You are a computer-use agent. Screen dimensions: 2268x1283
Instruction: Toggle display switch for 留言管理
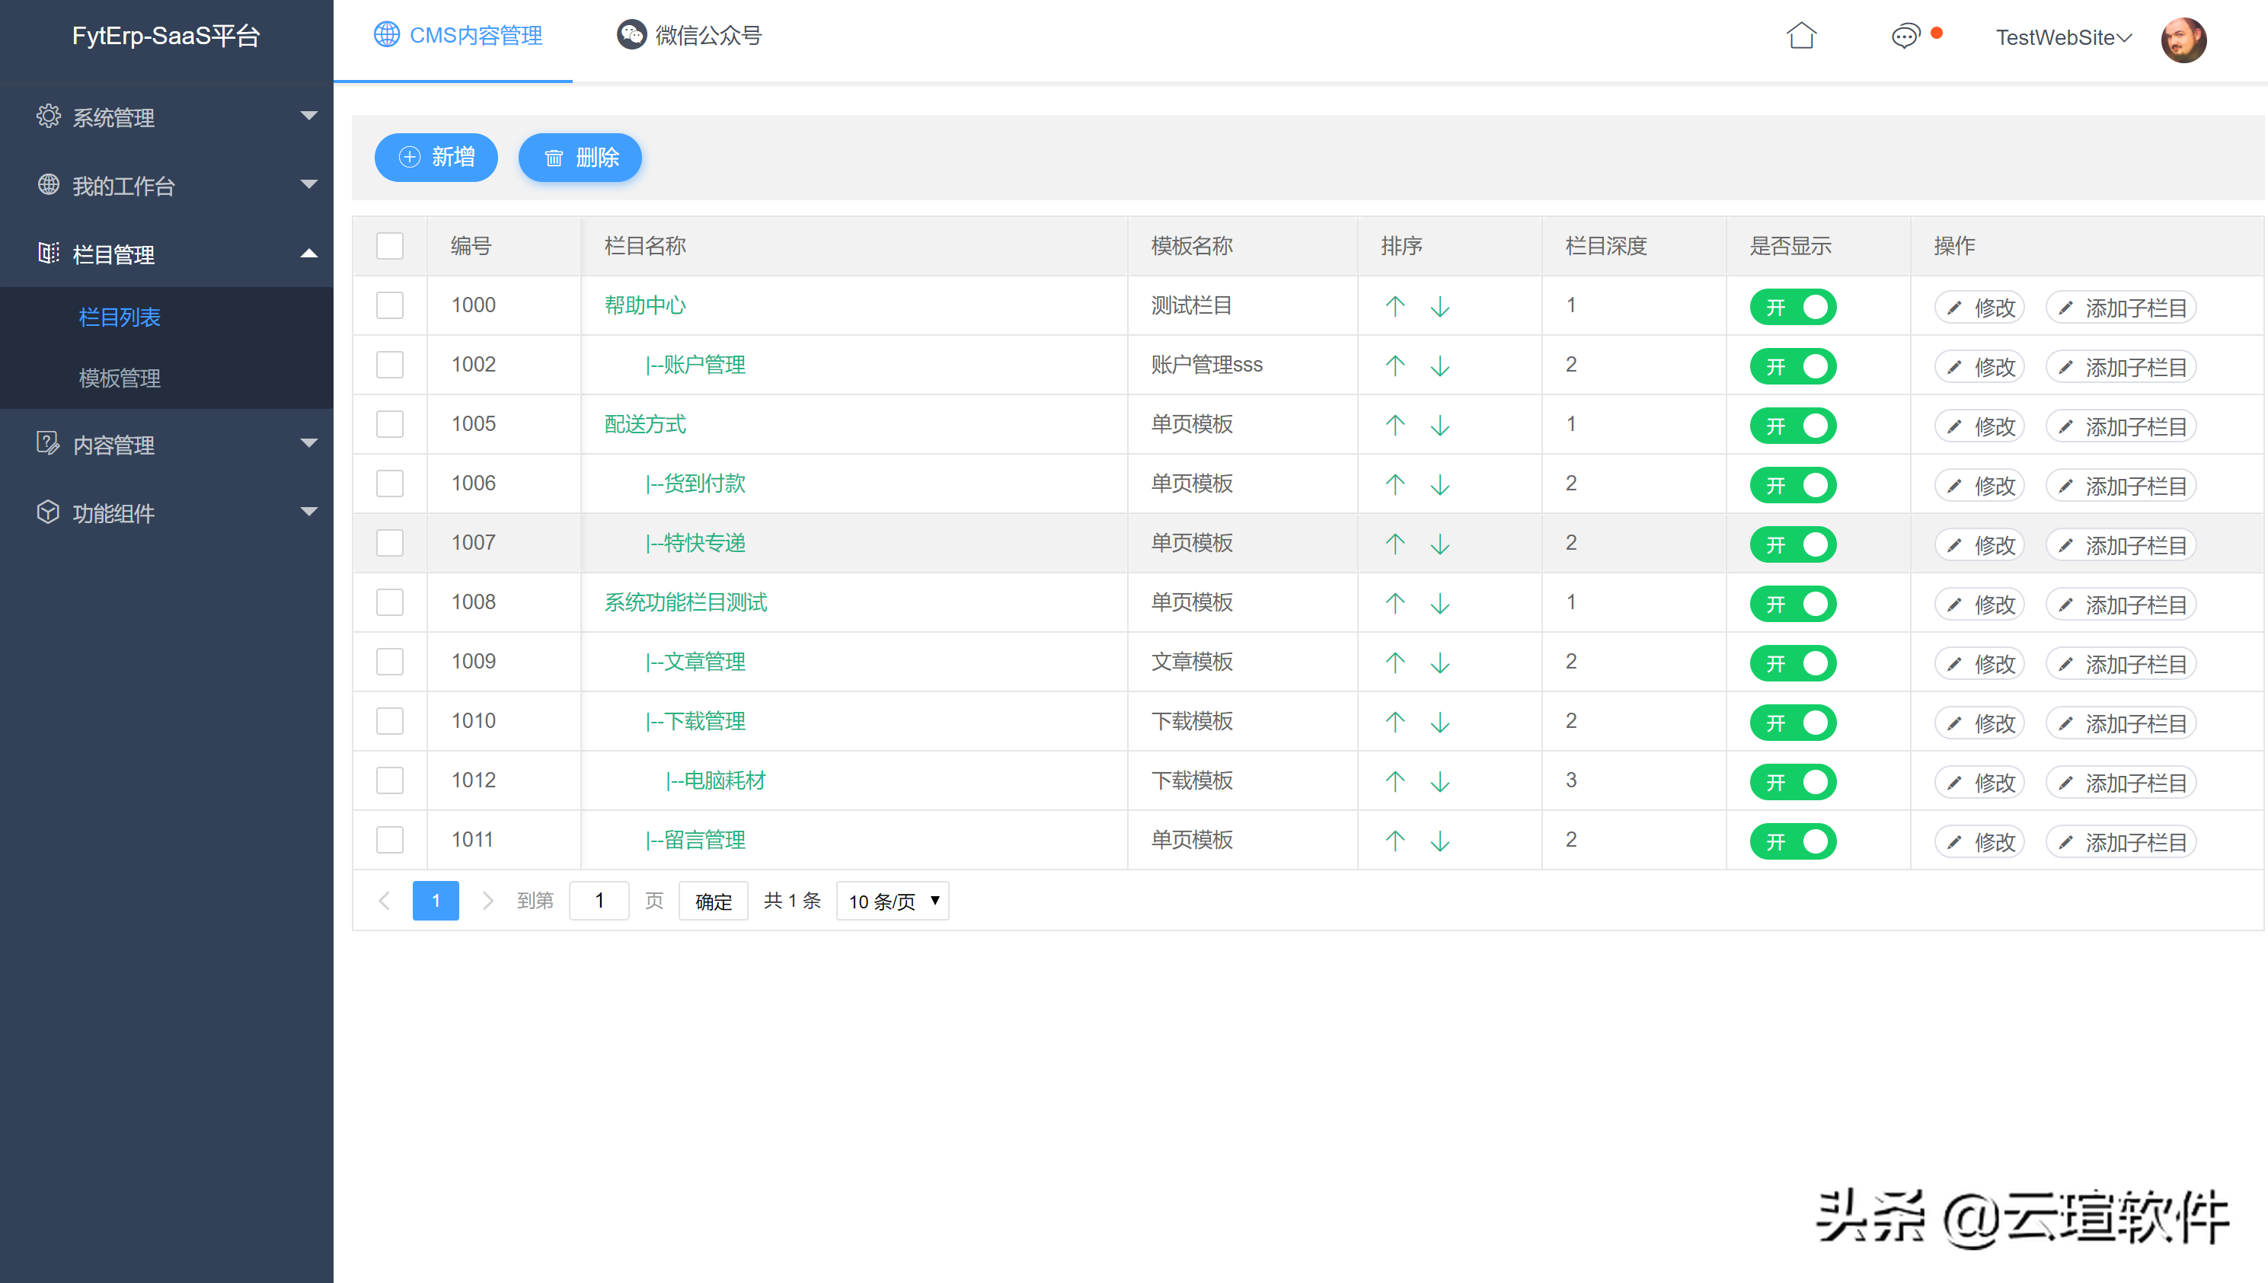(1792, 842)
